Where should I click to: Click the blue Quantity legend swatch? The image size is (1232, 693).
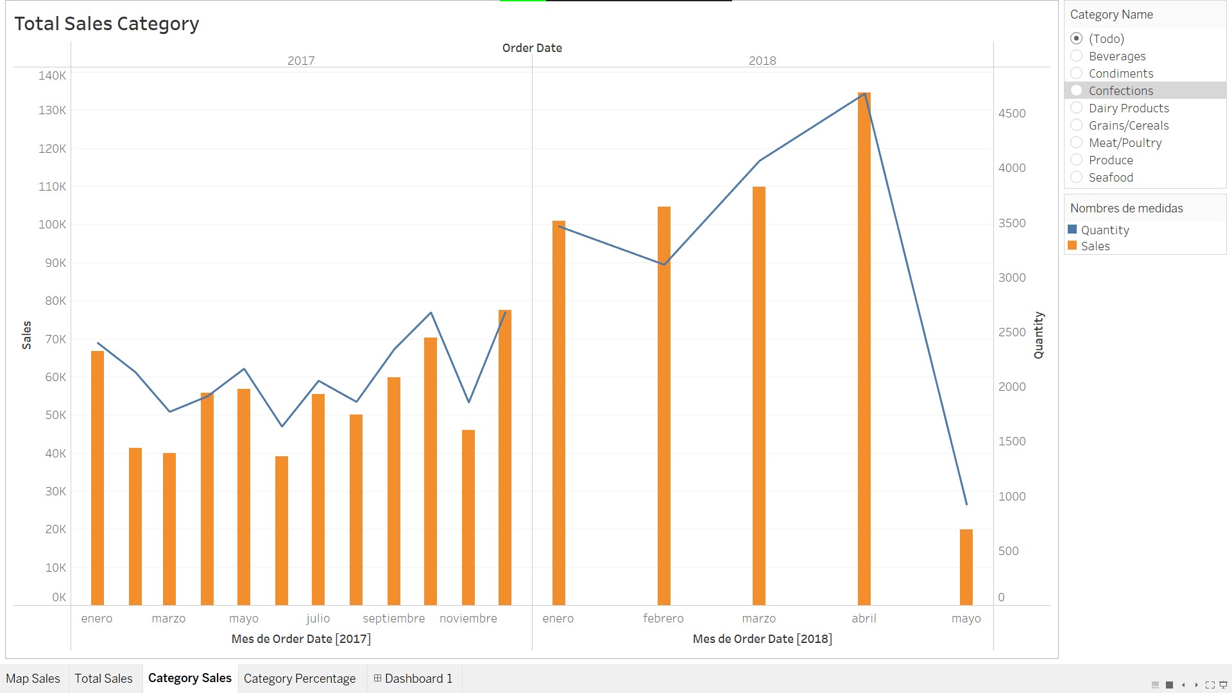[1072, 229]
